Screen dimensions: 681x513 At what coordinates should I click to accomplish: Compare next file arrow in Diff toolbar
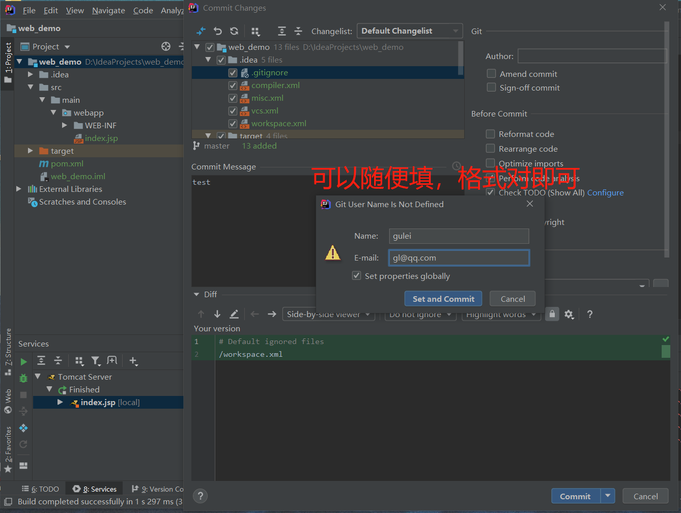tap(272, 314)
